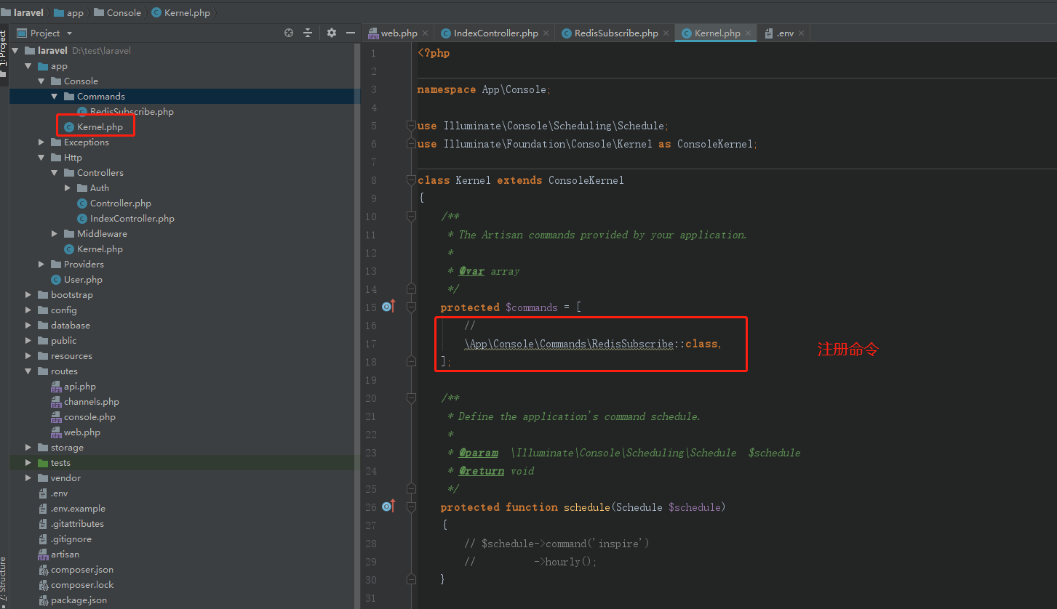
Task: Click the override gutter icon on line 26
Action: pos(388,507)
